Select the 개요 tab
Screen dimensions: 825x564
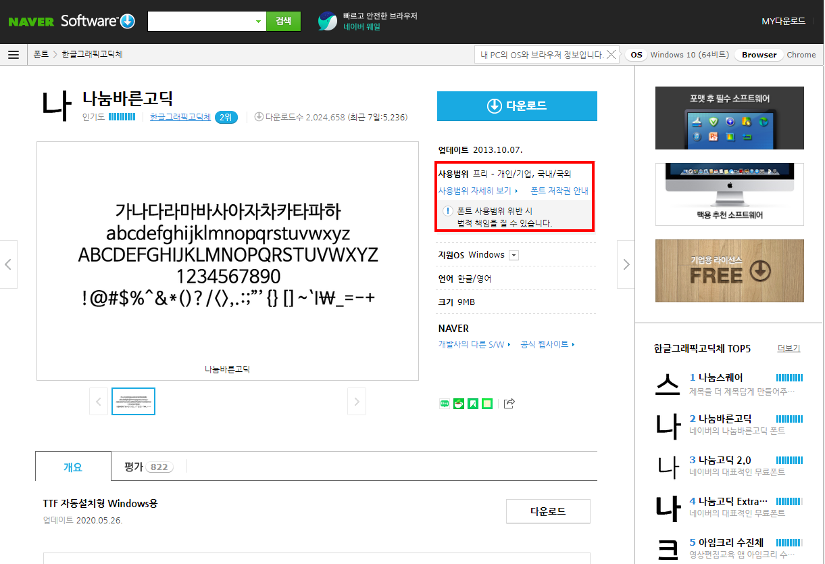(x=73, y=467)
